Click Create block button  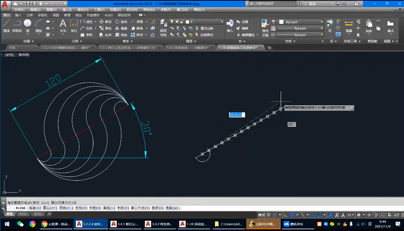coord(242,22)
